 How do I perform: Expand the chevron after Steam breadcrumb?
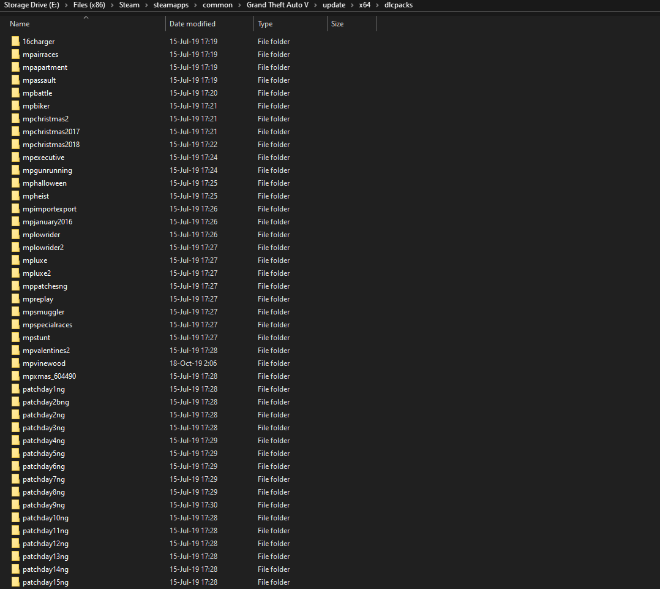[x=146, y=5]
